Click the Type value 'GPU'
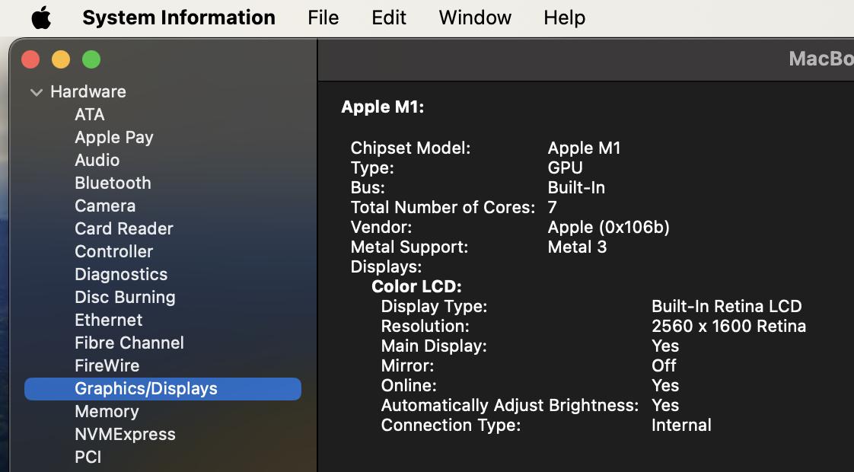The height and width of the screenshot is (472, 854). point(565,168)
